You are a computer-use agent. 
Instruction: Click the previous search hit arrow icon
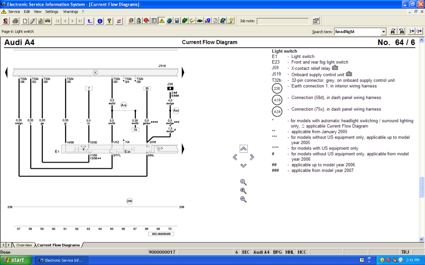411,31
